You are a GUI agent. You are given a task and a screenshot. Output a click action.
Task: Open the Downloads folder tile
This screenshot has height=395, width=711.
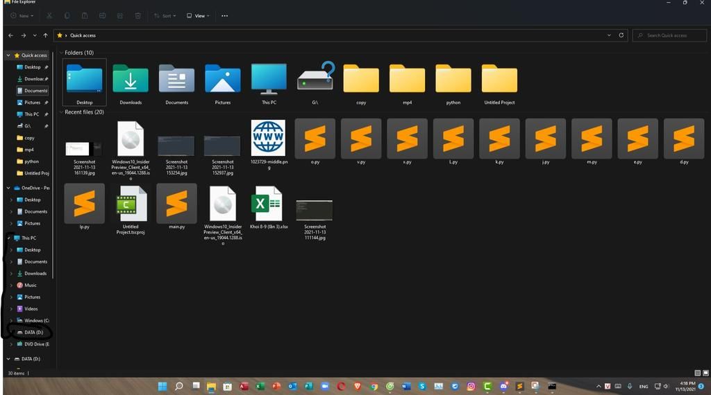(131, 84)
